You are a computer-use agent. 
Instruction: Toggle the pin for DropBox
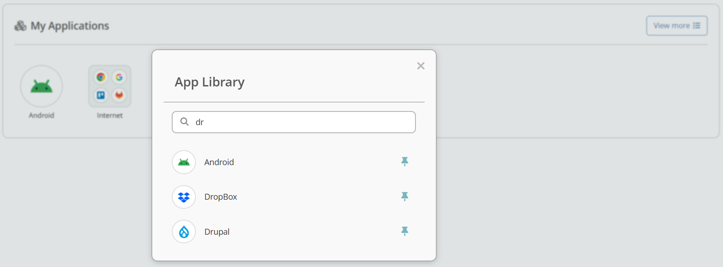point(405,196)
